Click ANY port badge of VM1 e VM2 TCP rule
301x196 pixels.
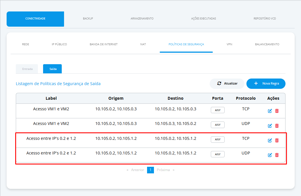(x=218, y=110)
